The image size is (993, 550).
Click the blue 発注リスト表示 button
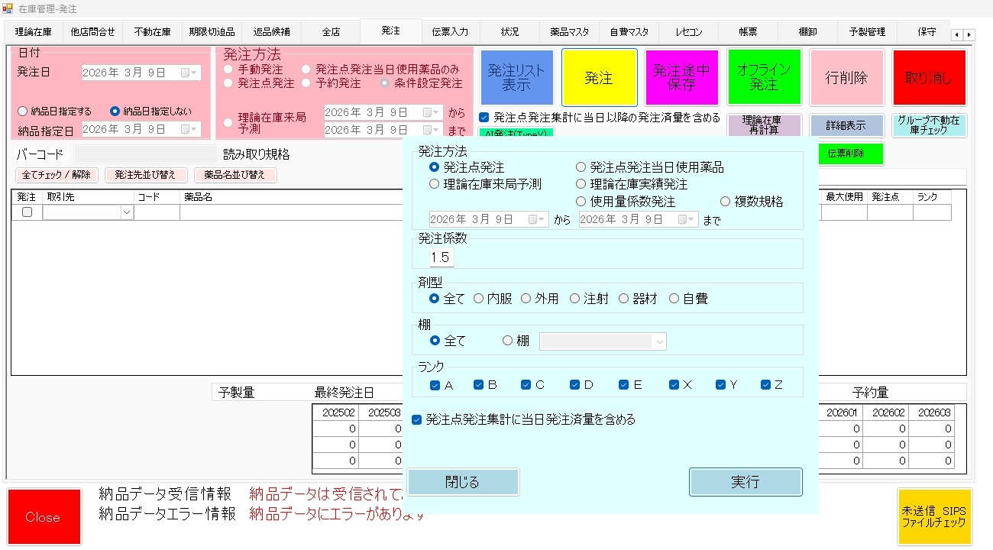516,77
